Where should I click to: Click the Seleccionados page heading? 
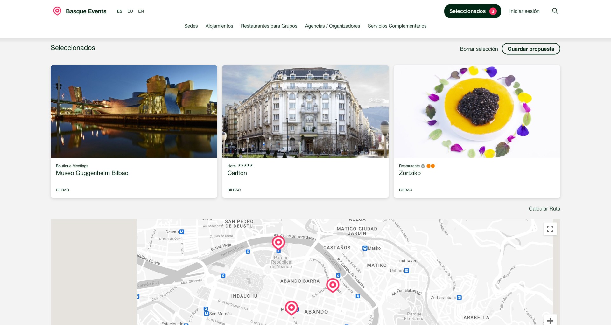point(73,48)
